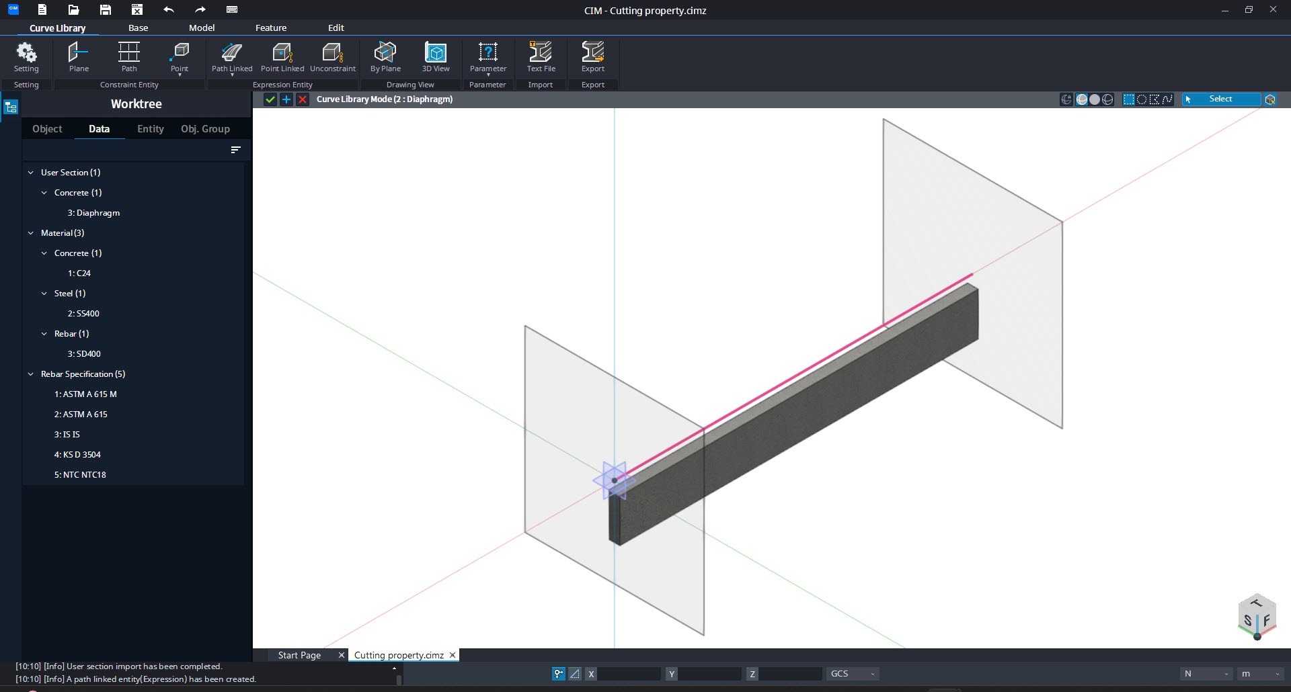
Task: Open the length unit m dropdown
Action: [x=1261, y=674]
